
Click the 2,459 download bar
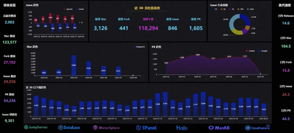[x=127, y=111]
